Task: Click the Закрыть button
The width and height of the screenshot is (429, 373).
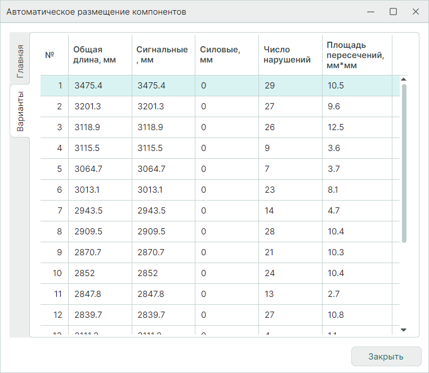Action: point(386,356)
